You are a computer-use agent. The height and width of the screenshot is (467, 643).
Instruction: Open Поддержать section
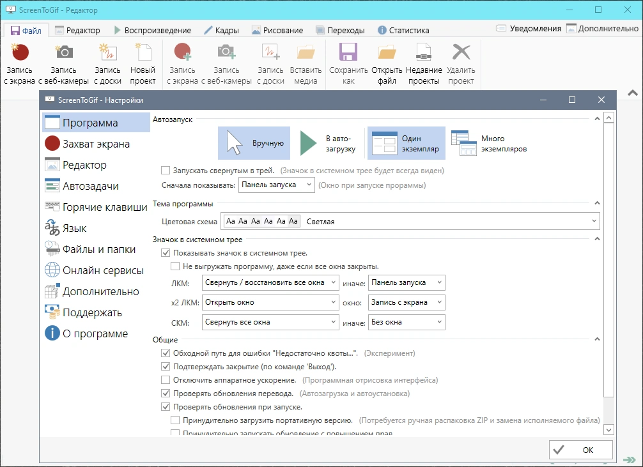tap(96, 312)
